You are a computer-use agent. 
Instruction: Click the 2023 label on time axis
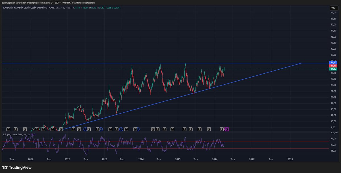pos(104,159)
